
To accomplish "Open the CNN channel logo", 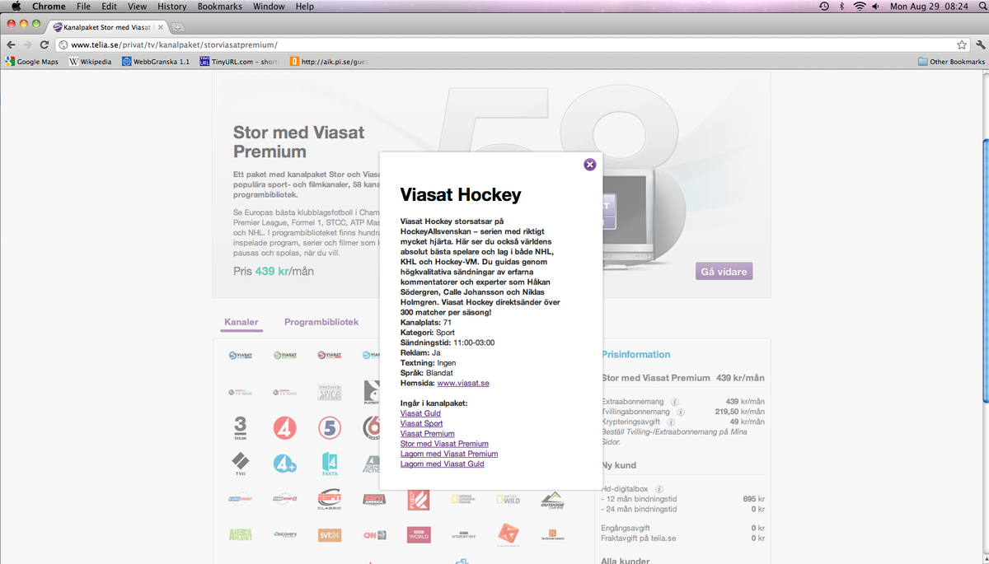I will (x=374, y=534).
